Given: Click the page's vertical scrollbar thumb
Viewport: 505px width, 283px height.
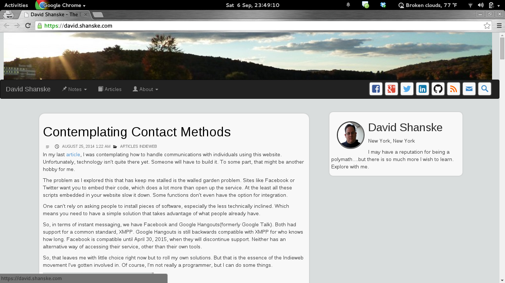Looking at the screenshot, I should tap(502, 48).
